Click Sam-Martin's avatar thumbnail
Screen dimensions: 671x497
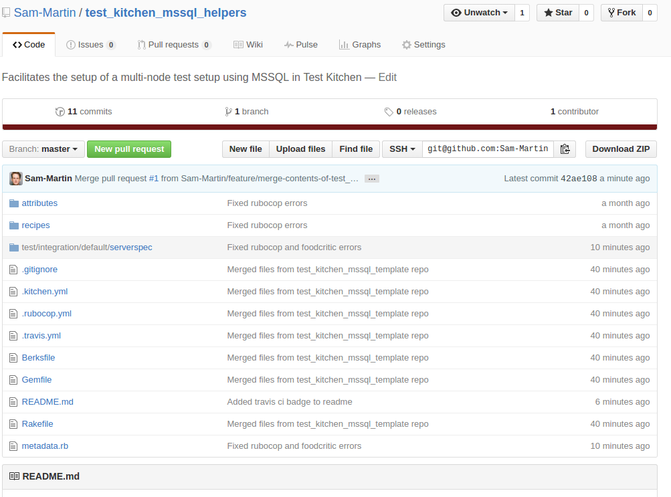click(16, 179)
